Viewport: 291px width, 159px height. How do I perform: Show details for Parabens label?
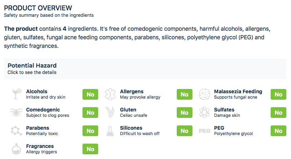tap(37, 128)
